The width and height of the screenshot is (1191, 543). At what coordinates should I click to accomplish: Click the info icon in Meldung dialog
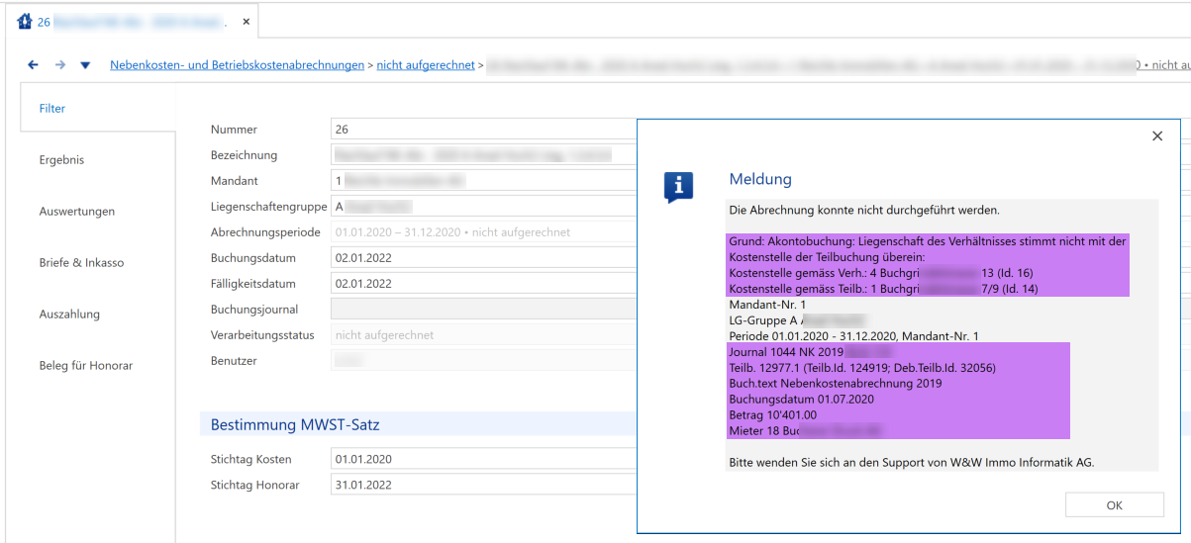click(678, 186)
